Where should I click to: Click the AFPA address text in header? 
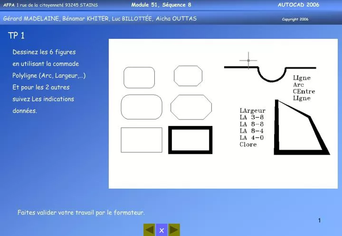coord(51,5)
